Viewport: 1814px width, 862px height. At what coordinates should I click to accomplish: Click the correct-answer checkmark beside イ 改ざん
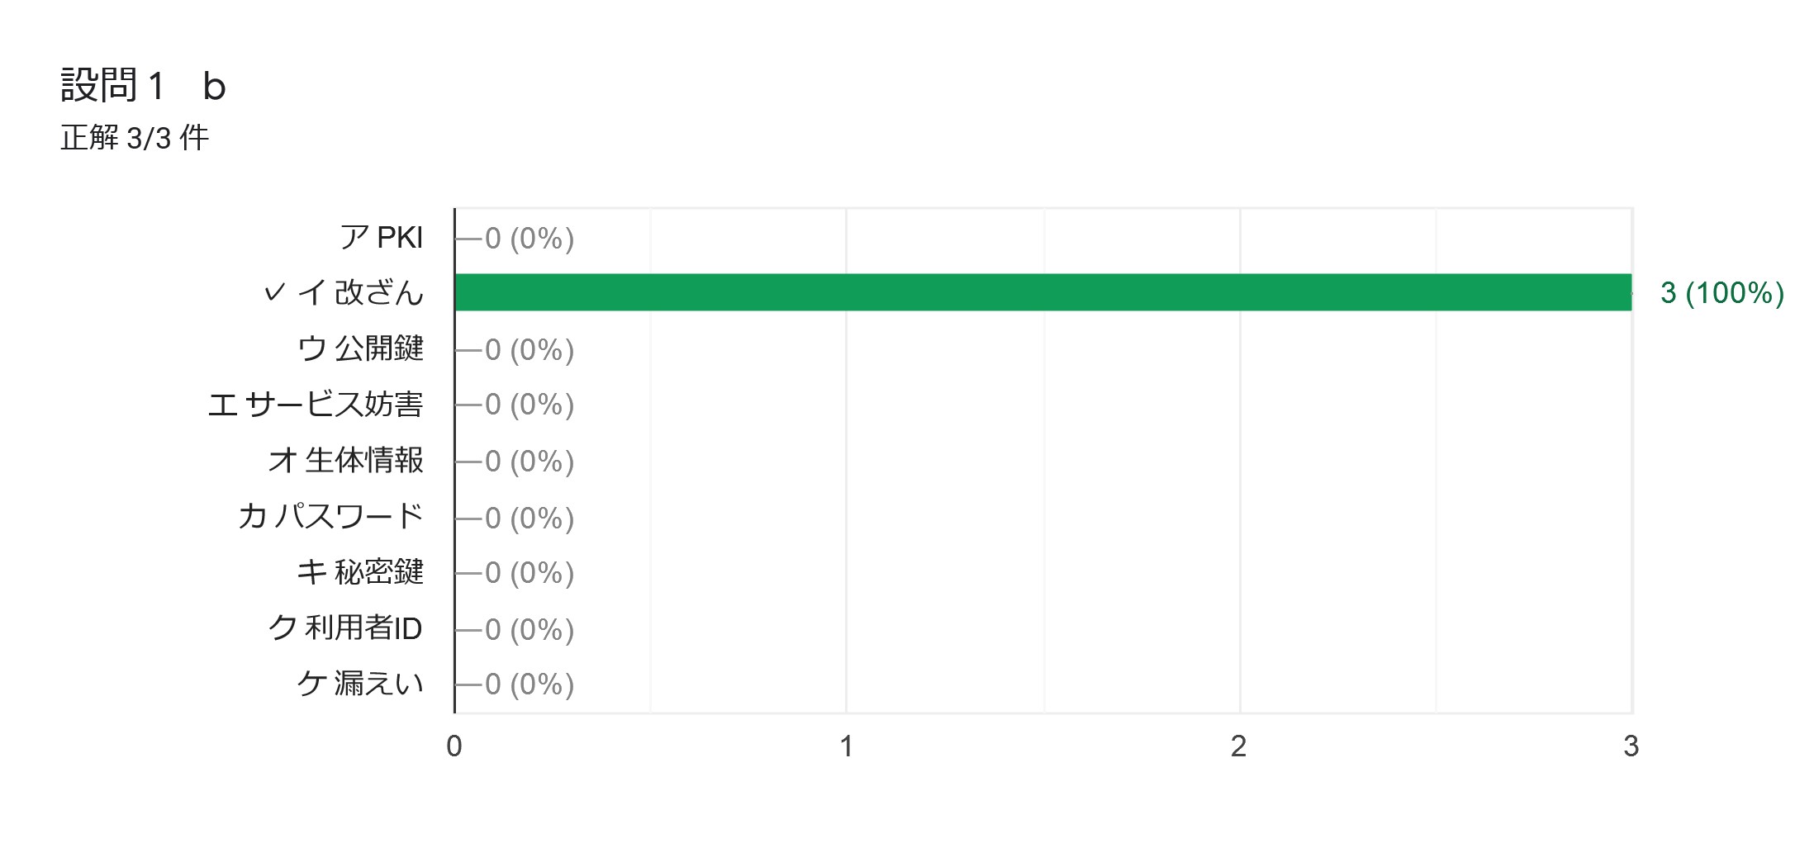(275, 292)
